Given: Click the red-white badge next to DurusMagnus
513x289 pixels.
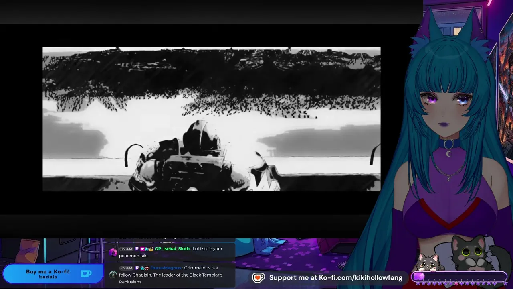Looking at the screenshot, I should pyautogui.click(x=147, y=268).
